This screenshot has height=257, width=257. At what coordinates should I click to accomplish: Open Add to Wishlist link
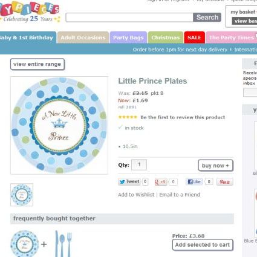click(x=136, y=195)
